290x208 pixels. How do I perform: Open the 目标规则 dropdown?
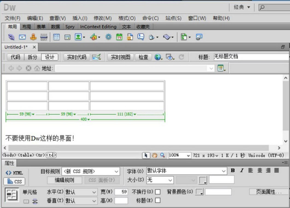coord(90,171)
